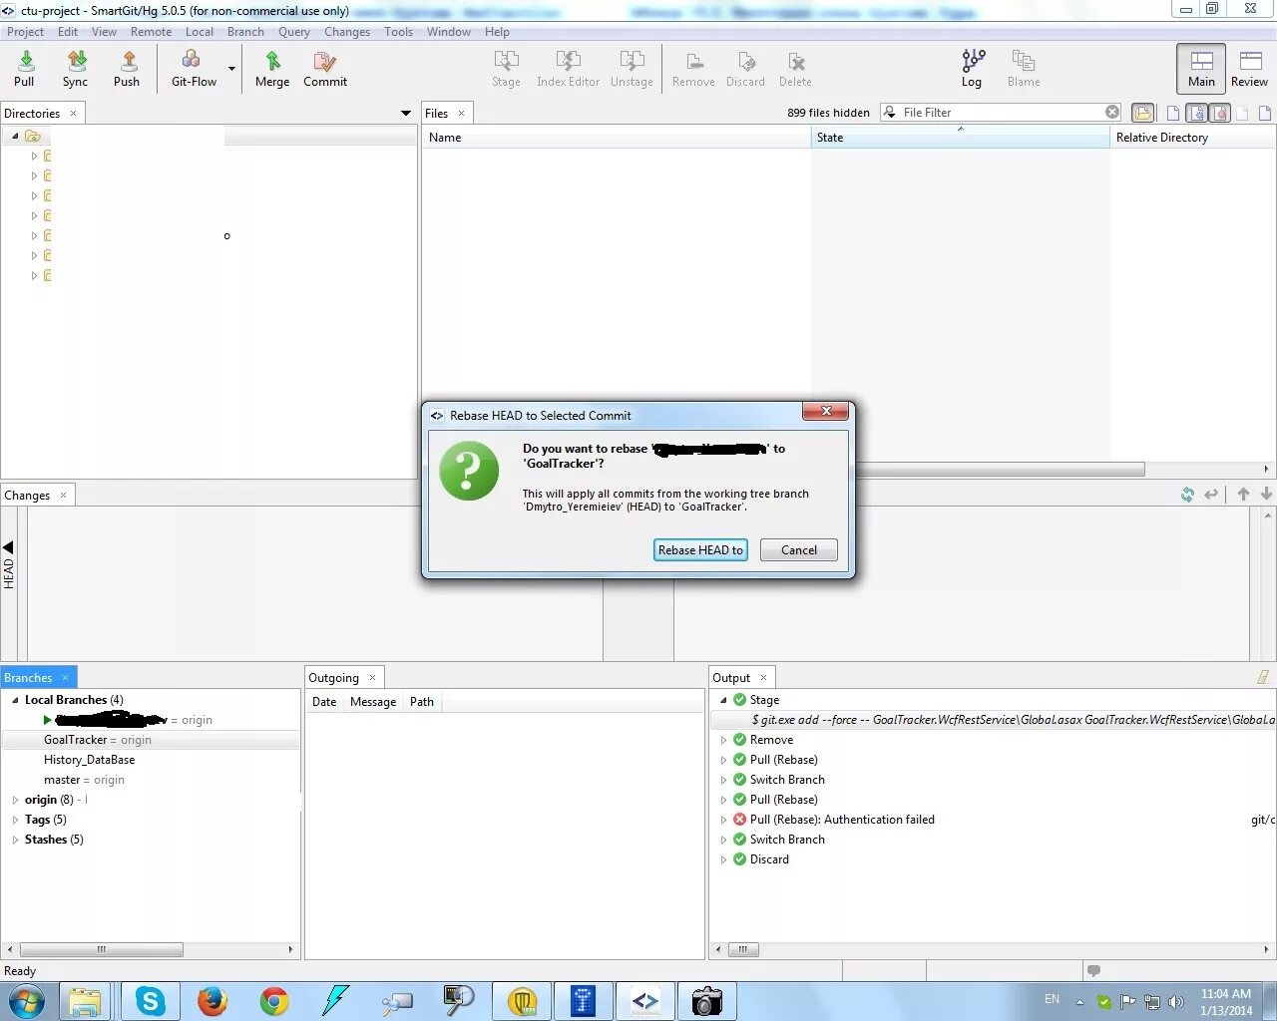Click the Stage toolbar icon

pos(506,69)
